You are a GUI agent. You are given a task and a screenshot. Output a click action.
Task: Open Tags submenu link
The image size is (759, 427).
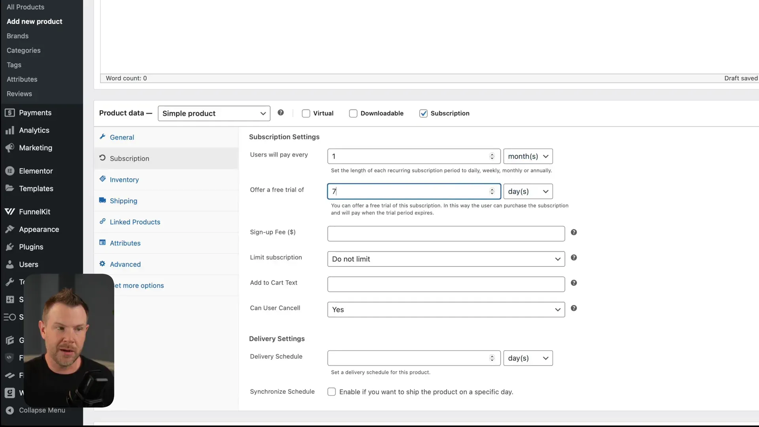14,65
